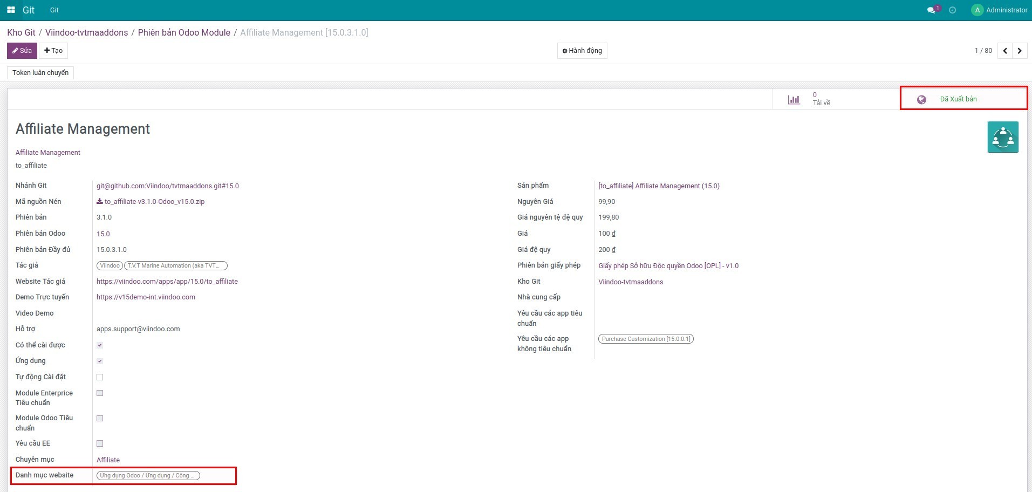Click the Purchase Customization tag
The image size is (1032, 492).
tap(645, 339)
